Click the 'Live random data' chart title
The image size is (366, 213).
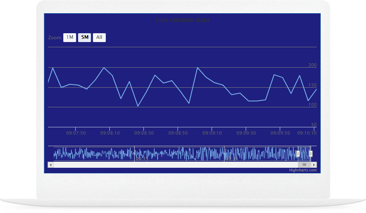click(182, 20)
